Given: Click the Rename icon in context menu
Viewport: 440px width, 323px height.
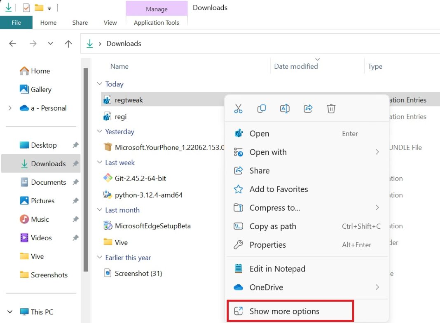Looking at the screenshot, I should [x=285, y=108].
